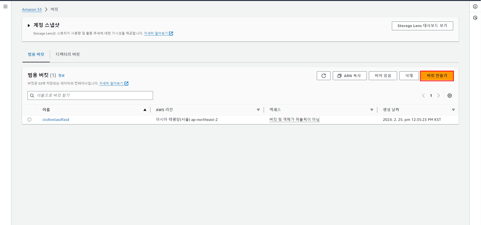Sort by AWS 리전 column arrow
Screen dimensions: 481x225
pos(258,110)
